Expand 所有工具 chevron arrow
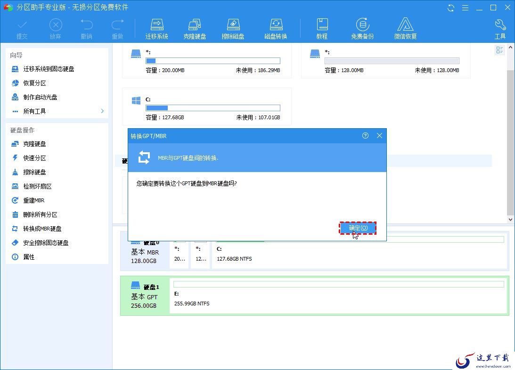Viewport: 515px width, 370px height. click(x=102, y=111)
